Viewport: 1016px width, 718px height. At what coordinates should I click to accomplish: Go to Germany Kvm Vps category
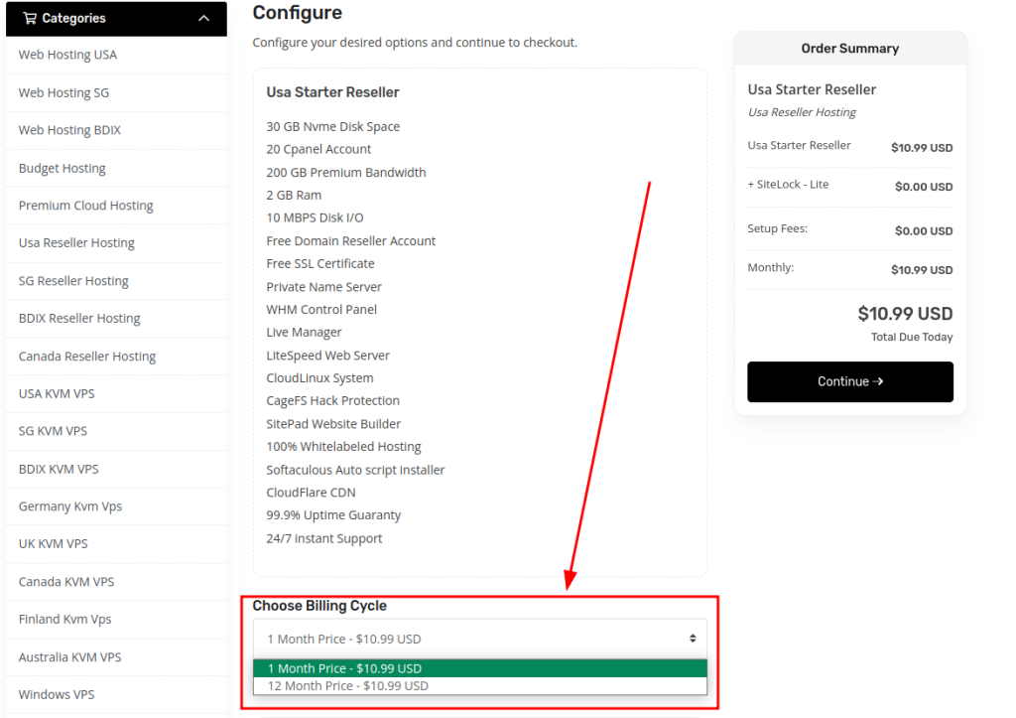click(x=70, y=506)
